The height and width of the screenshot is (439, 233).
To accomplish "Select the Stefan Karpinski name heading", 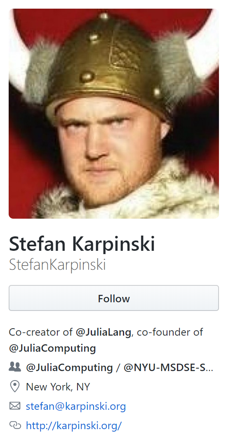I will click(82, 244).
